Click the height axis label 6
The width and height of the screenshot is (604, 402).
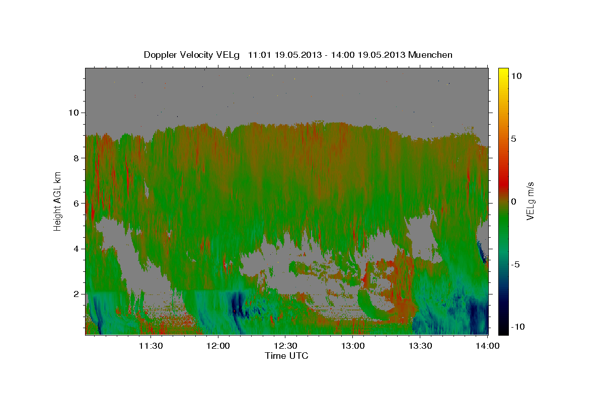[x=78, y=204]
